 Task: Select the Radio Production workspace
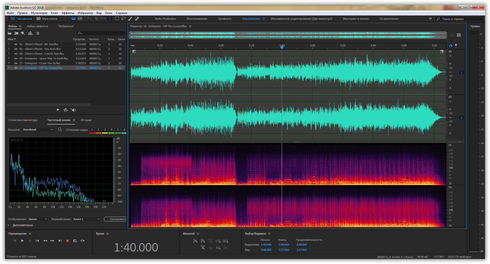click(x=165, y=19)
